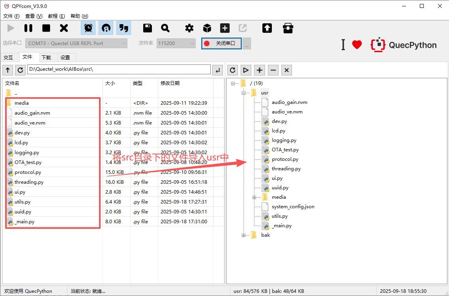
Task: Toggle the alarm clock timestamp button
Action: click(88, 28)
